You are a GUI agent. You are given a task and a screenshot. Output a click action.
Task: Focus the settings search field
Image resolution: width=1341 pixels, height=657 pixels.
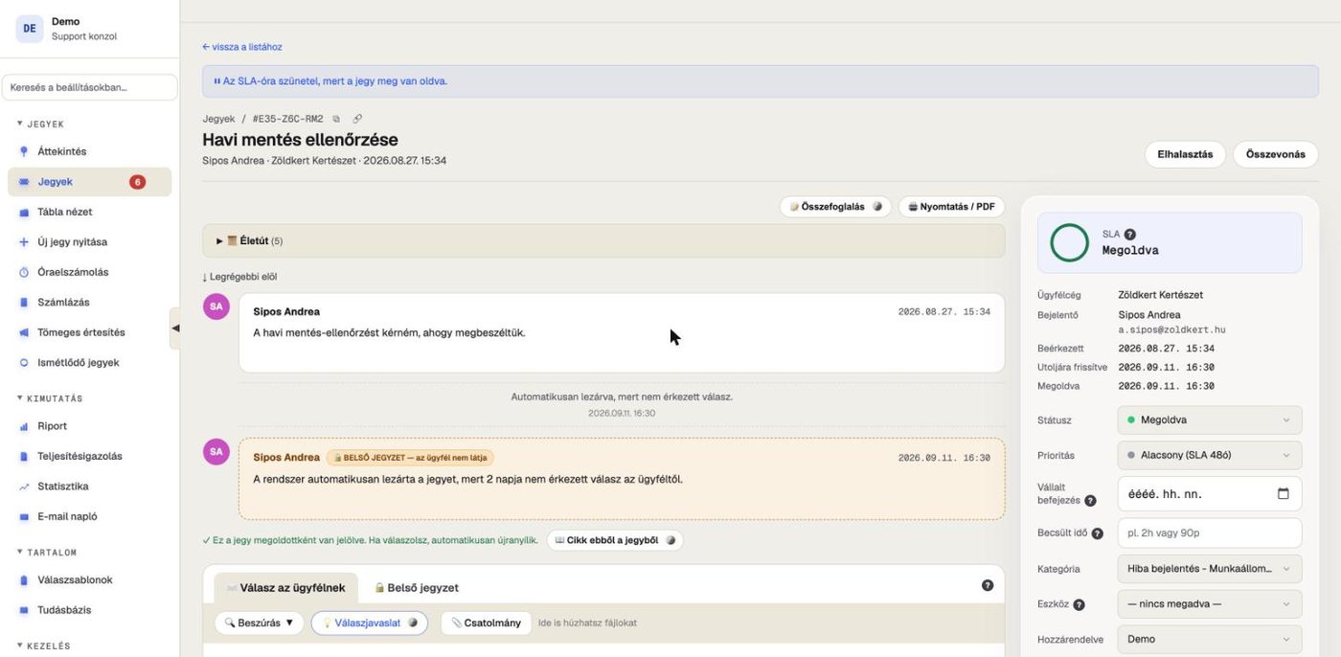pos(89,87)
